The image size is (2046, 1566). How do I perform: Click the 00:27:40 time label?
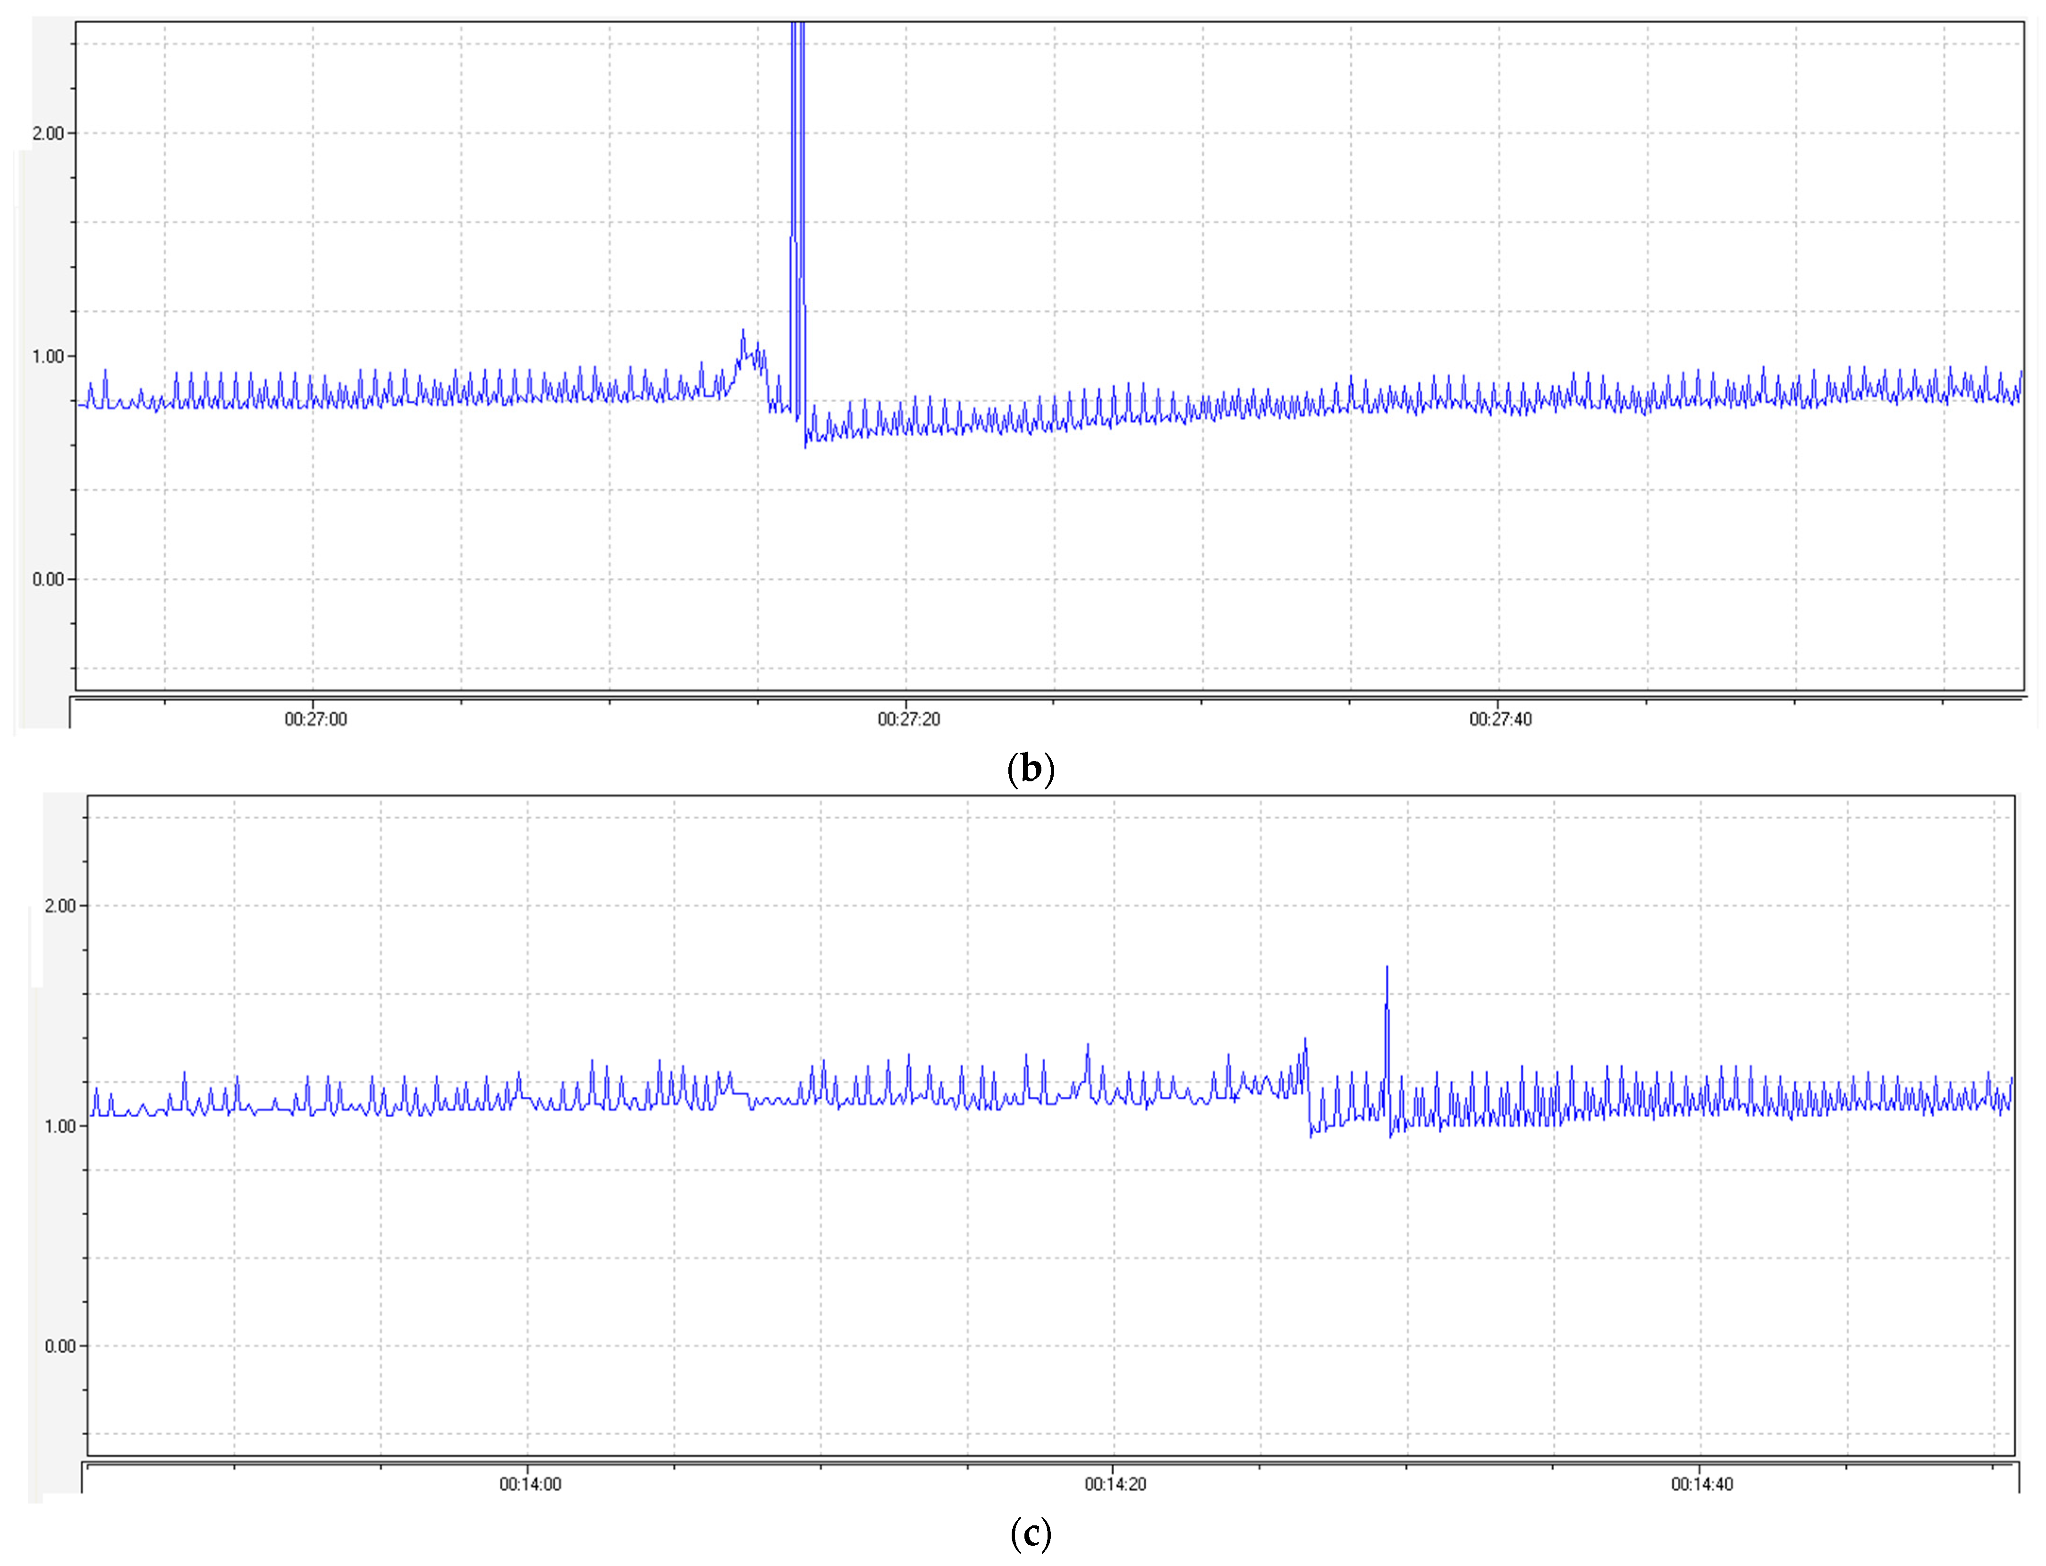(x=1500, y=720)
